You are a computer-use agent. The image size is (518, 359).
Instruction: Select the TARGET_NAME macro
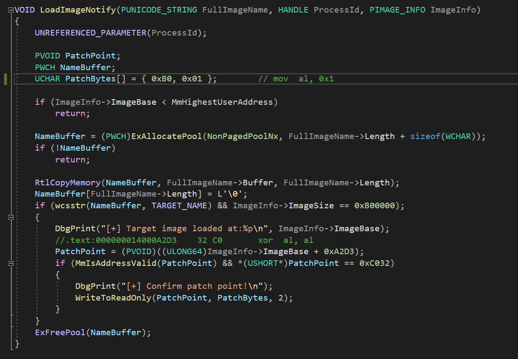179,206
